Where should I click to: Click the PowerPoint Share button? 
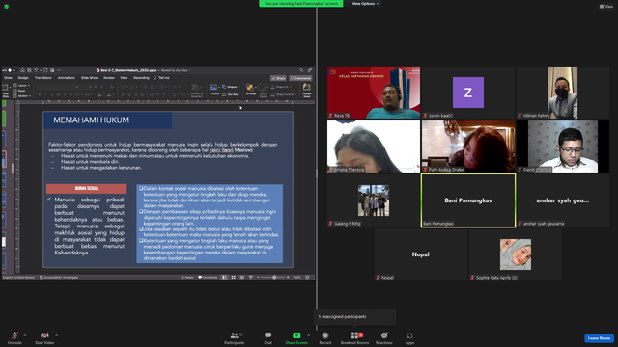279,78
